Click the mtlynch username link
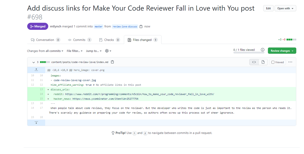304x154 pixels. point(55,26)
